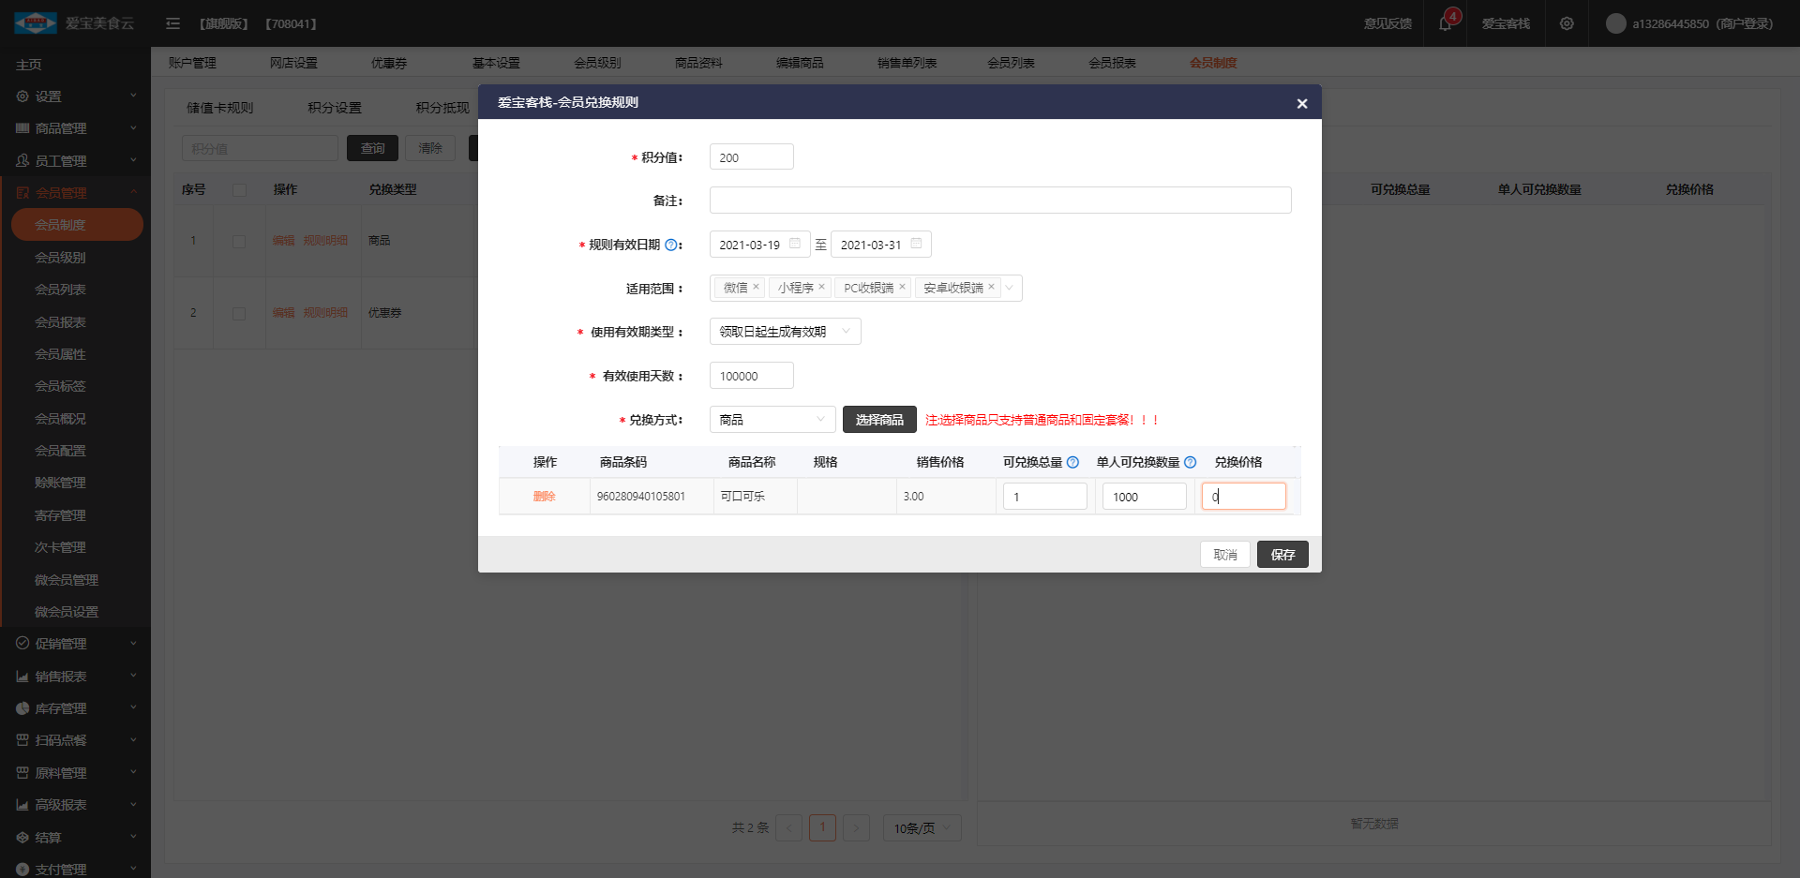Remove the 微信 tag from 适用范围

coord(756,287)
